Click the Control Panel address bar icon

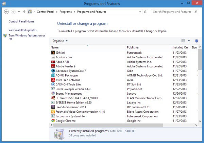pos(30,12)
